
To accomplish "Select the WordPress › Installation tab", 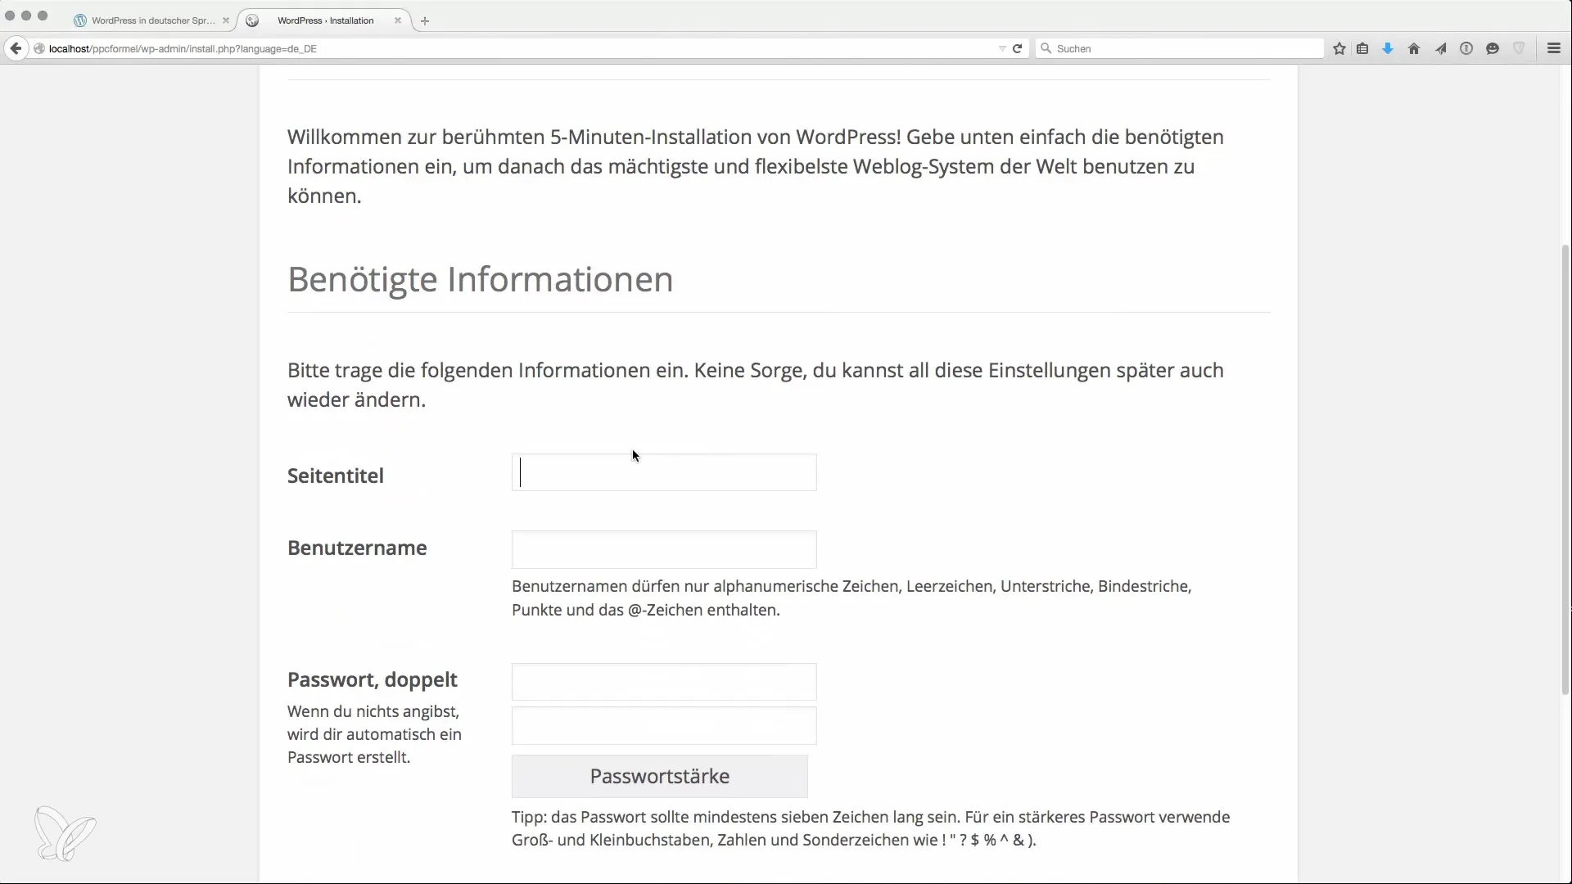I will click(x=325, y=20).
